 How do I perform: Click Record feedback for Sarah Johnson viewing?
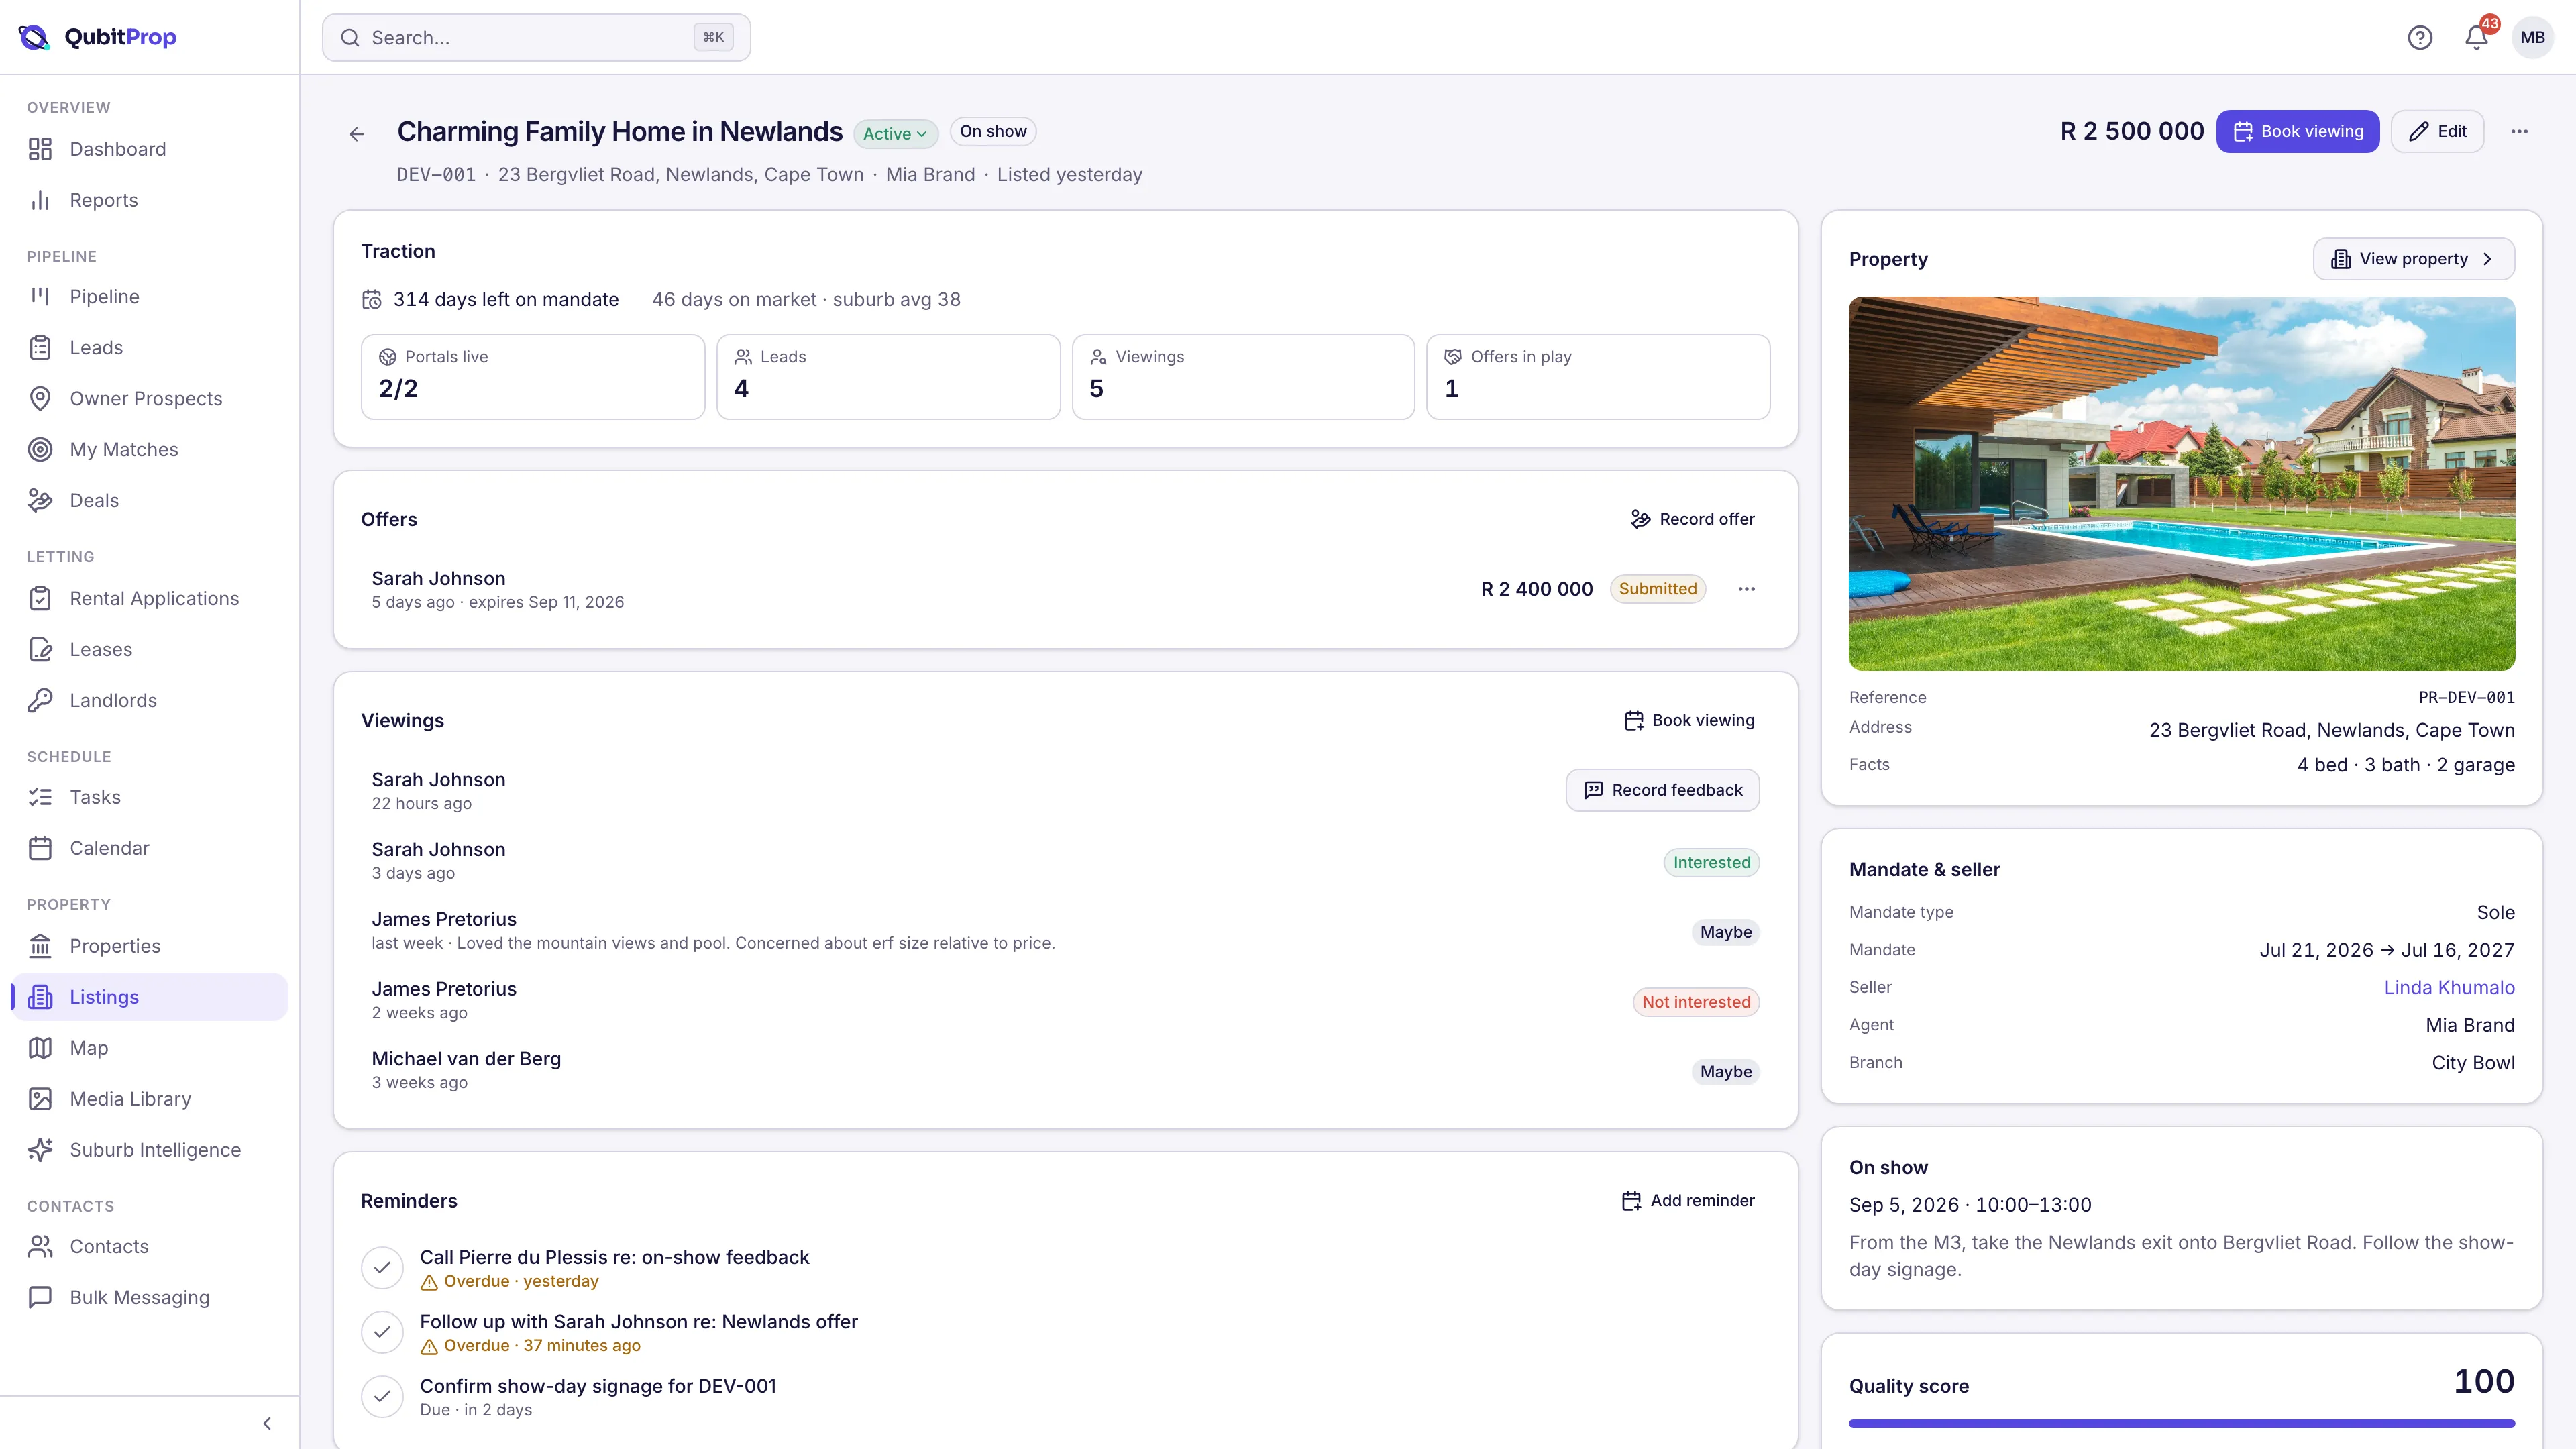click(1662, 790)
